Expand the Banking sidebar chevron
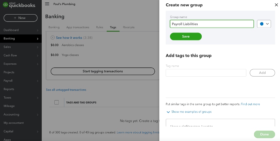Screen dimensions: 280x141 pos(37,38)
